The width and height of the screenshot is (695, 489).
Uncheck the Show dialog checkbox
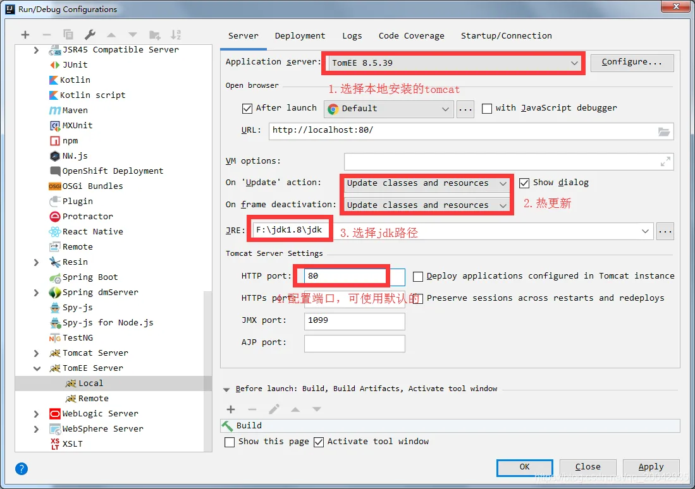(524, 183)
